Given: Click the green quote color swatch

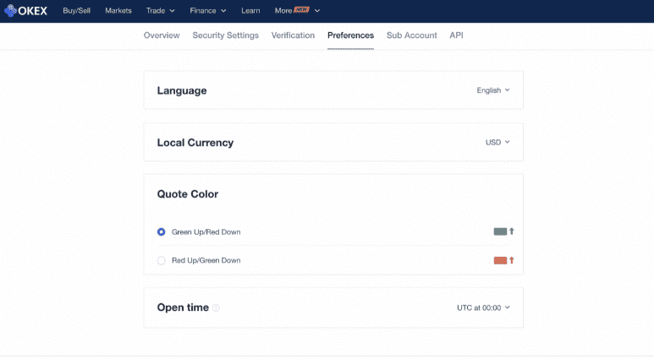Looking at the screenshot, I should pyautogui.click(x=500, y=231).
